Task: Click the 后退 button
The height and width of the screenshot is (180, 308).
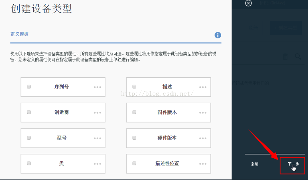Action: point(255,164)
